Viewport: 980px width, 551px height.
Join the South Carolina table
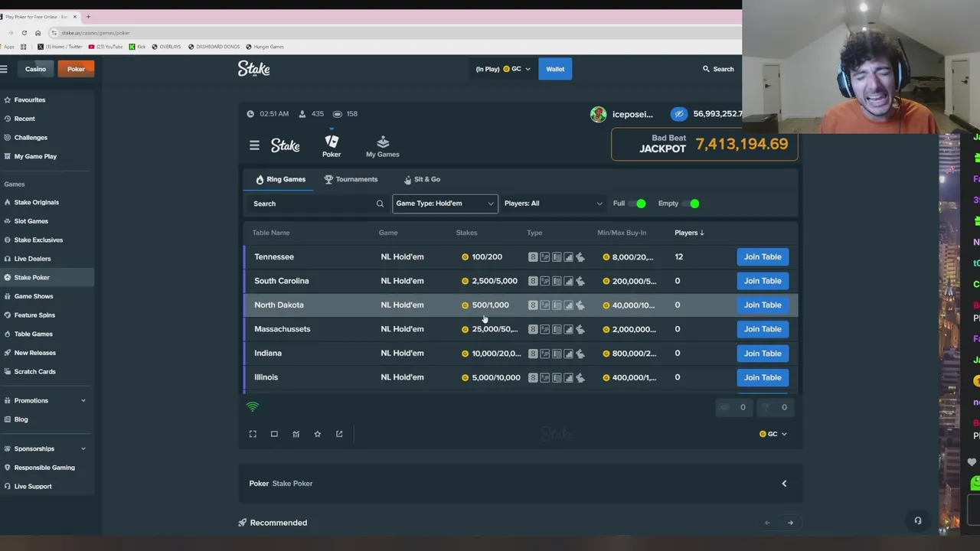coord(763,281)
